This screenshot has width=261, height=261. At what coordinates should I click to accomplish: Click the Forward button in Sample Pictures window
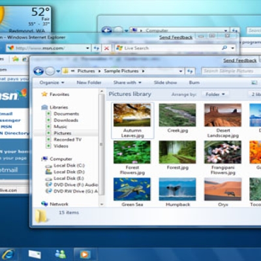coord(50,71)
